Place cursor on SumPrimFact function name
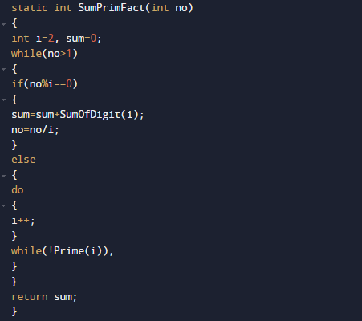 (112, 8)
